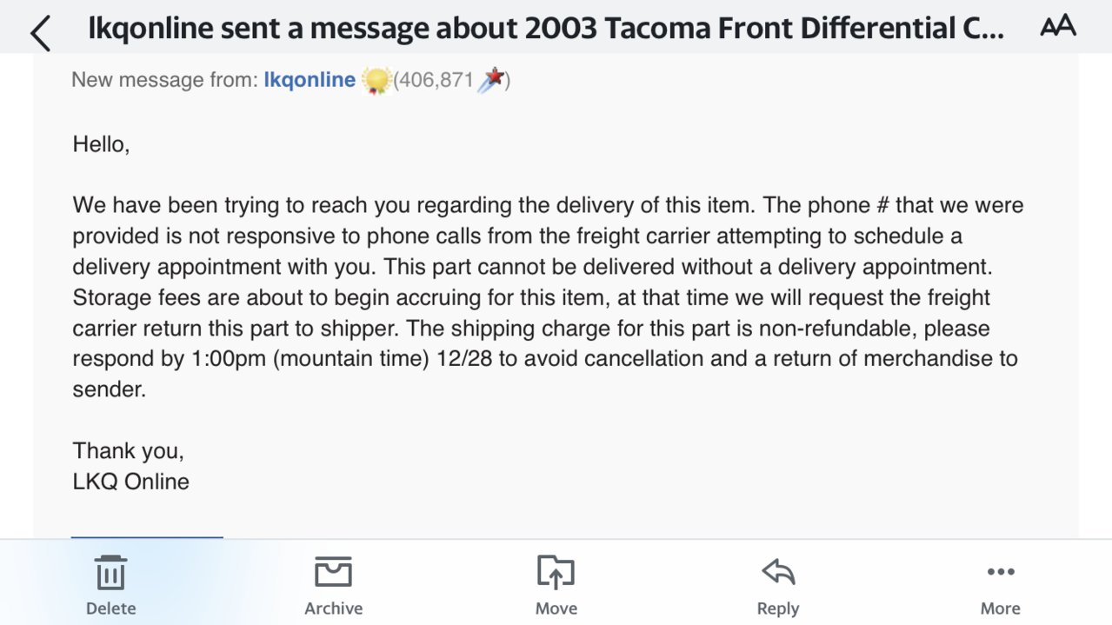Tap the Delete trash can icon

tap(110, 573)
